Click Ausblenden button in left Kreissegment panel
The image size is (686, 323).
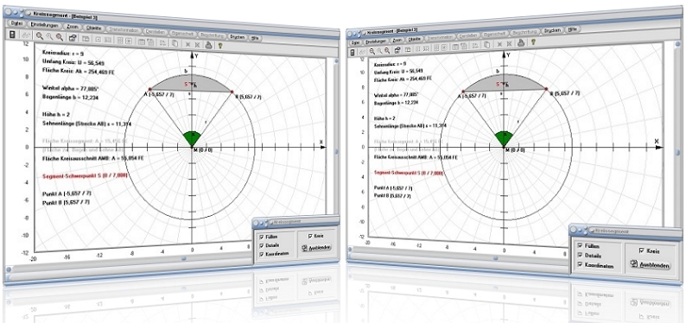tap(316, 247)
